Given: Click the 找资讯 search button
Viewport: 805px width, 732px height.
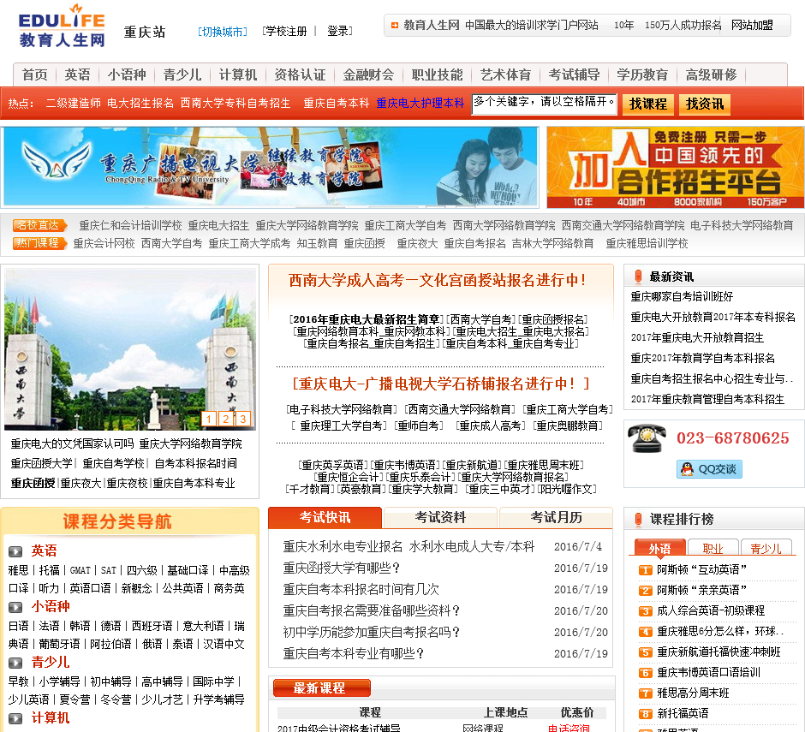Looking at the screenshot, I should [704, 104].
